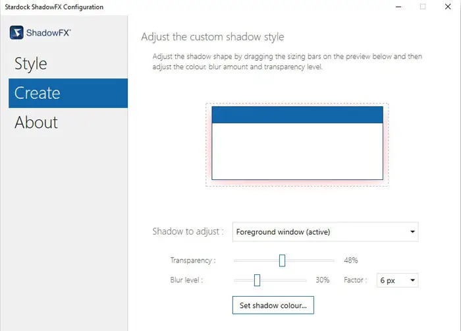This screenshot has height=331, width=461.
Task: Click the Foreground window (active) combo box
Action: click(316, 231)
